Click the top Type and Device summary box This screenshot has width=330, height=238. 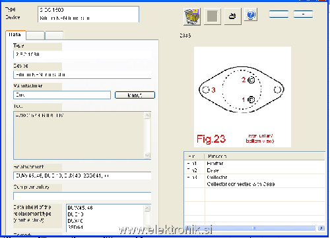pos(88,14)
